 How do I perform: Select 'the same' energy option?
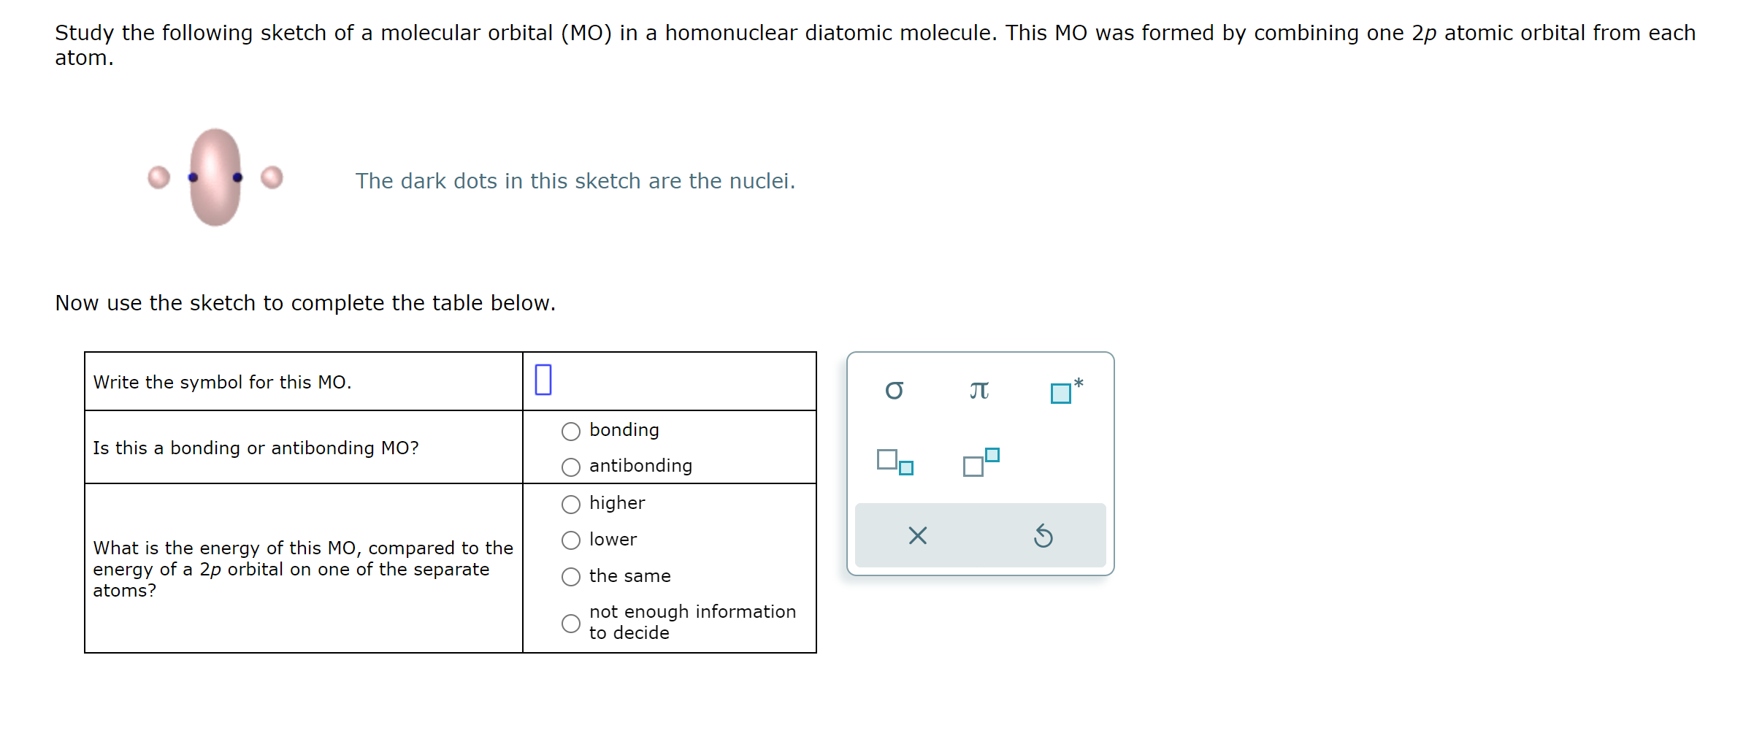click(x=570, y=576)
